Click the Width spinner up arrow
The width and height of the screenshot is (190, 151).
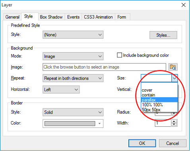click(174, 122)
